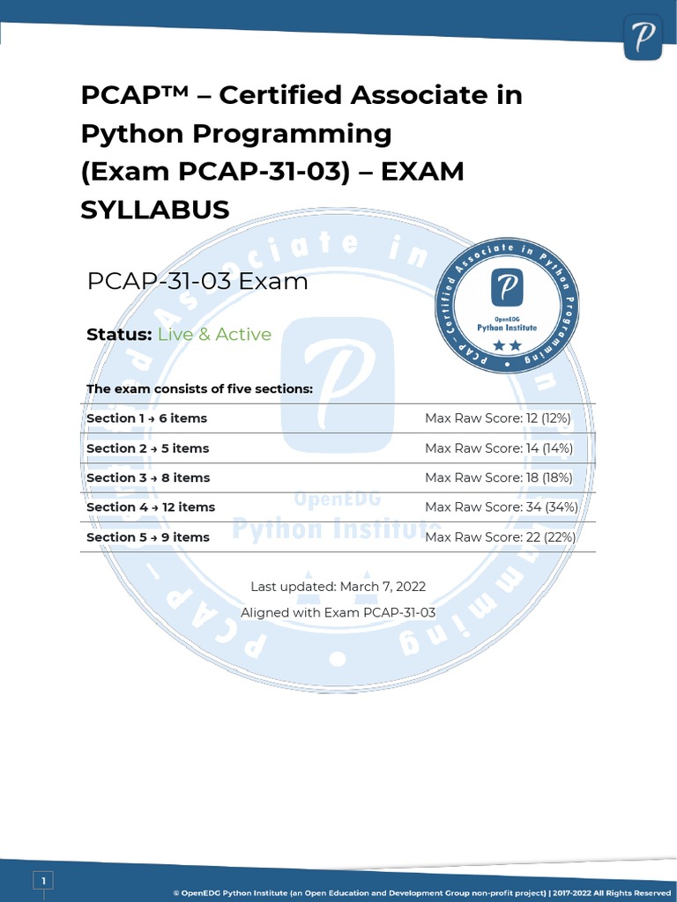Click the exam consists of five sections label
This screenshot has height=902, width=677.
tap(200, 388)
